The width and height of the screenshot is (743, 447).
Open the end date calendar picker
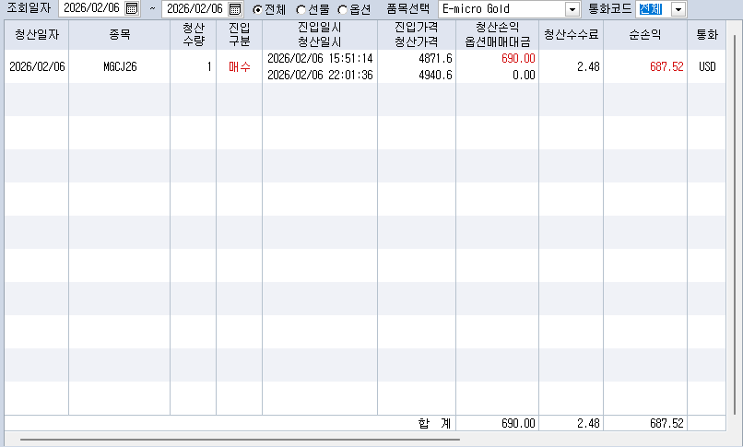235,9
